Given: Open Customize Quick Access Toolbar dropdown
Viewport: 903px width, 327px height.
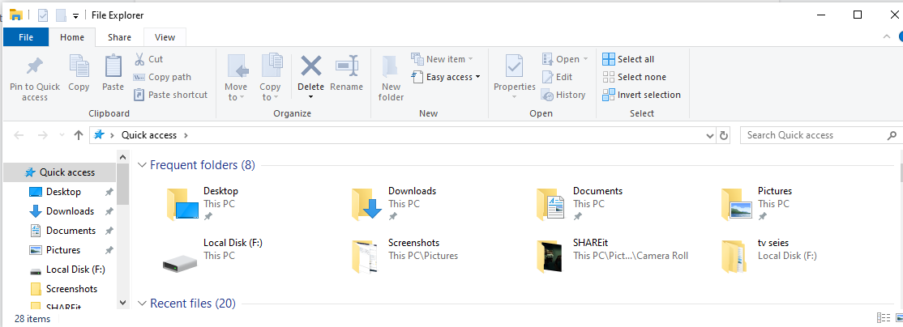Looking at the screenshot, I should [x=75, y=15].
